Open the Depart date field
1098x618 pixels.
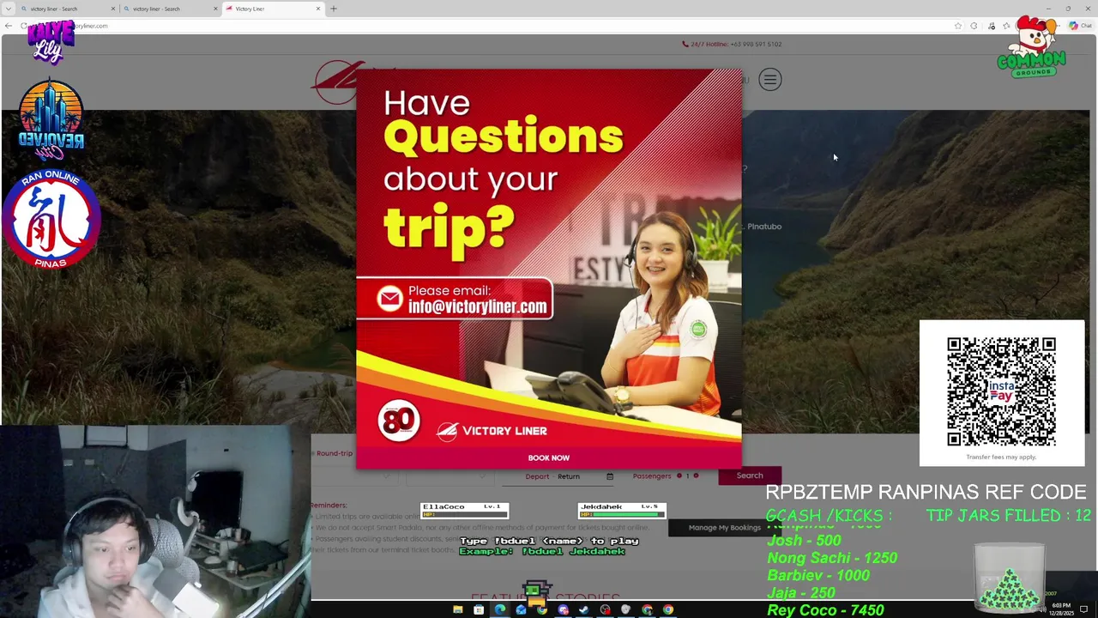(x=537, y=476)
